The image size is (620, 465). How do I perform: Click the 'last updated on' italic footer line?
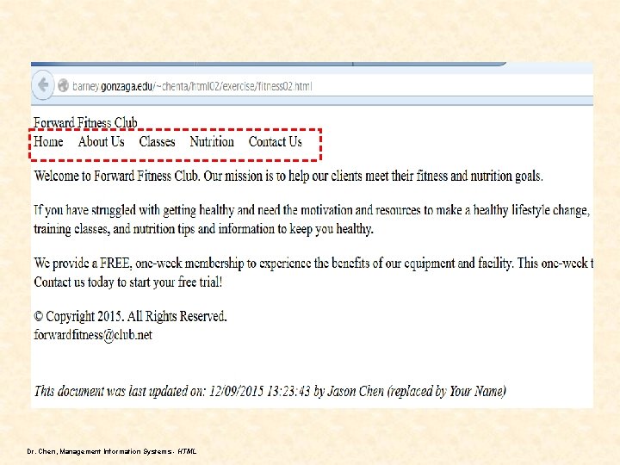[x=270, y=392]
